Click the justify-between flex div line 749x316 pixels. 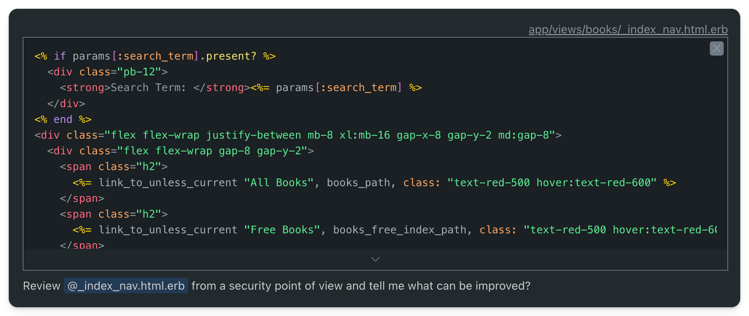pos(298,135)
